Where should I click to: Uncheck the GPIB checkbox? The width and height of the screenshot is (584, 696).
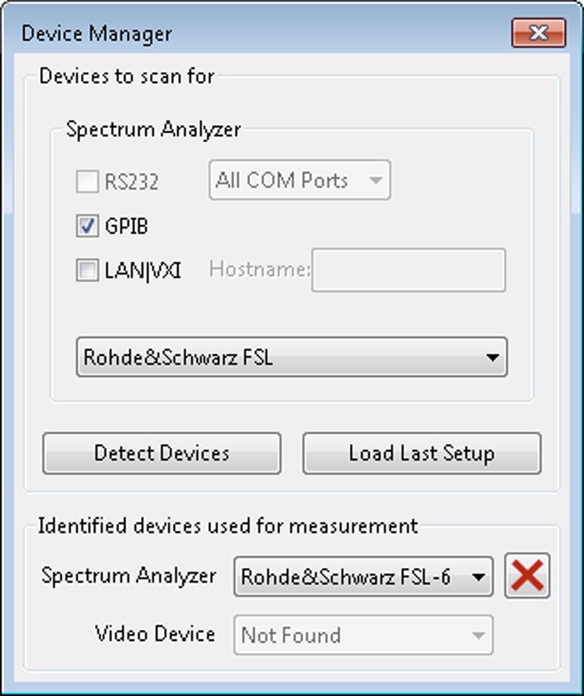87,226
